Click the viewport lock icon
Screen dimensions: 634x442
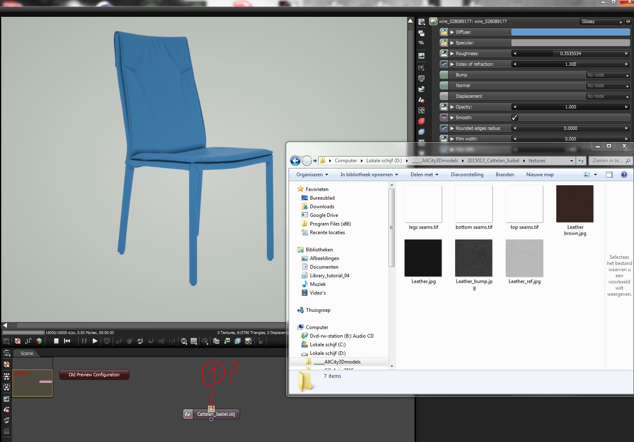(x=260, y=341)
